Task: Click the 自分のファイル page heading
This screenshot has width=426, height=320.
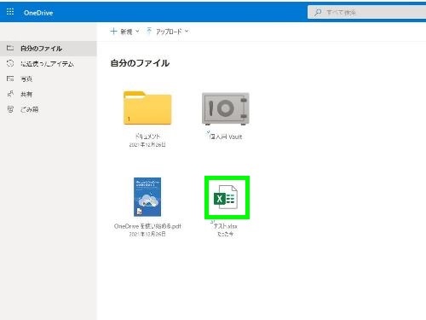Action: (x=140, y=63)
